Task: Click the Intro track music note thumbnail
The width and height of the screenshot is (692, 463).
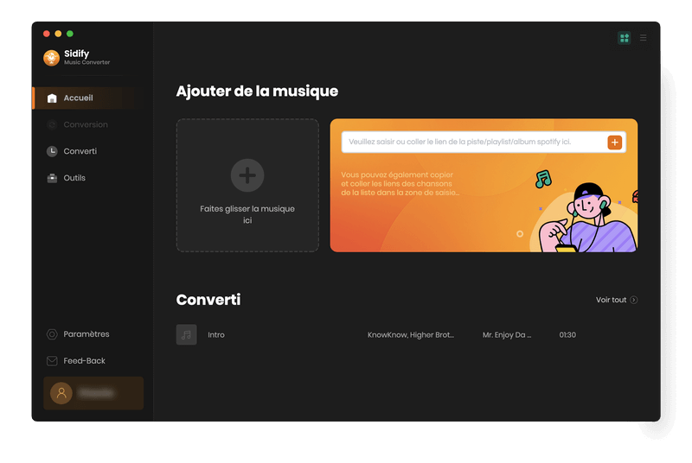Action: (x=186, y=334)
